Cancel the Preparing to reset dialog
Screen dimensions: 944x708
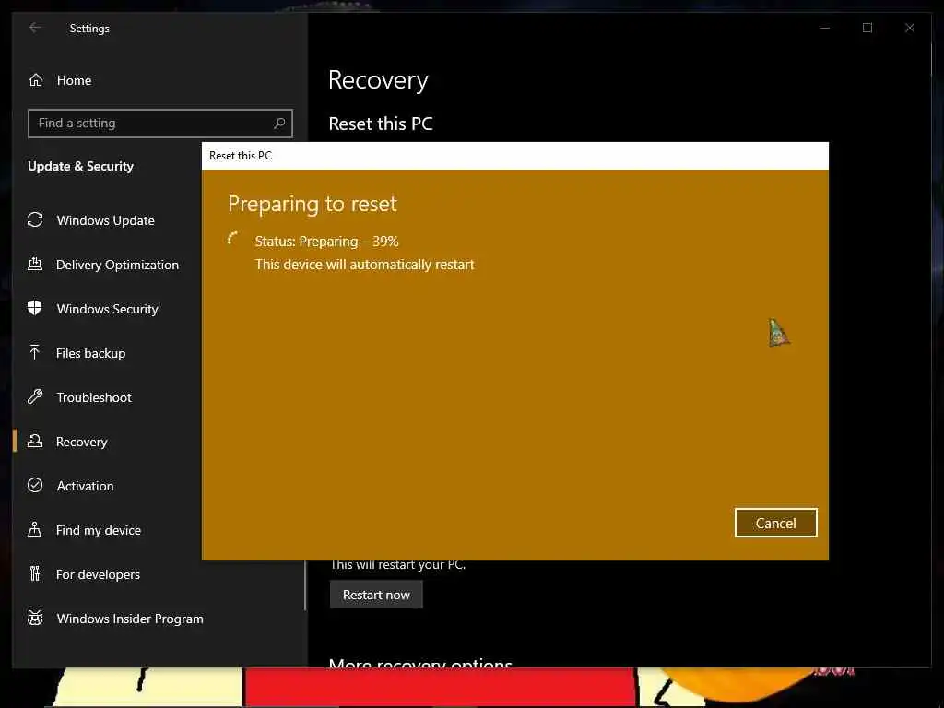(x=775, y=524)
